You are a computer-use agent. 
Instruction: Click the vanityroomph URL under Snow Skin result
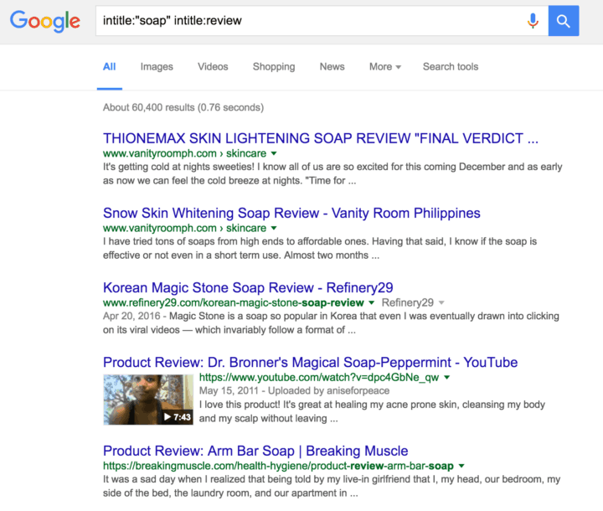tap(184, 228)
